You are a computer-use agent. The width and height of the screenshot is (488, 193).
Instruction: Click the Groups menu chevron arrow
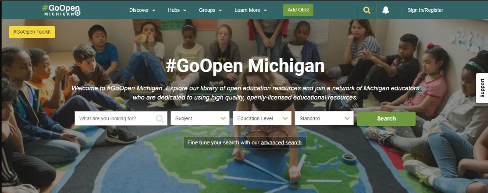[x=220, y=11]
